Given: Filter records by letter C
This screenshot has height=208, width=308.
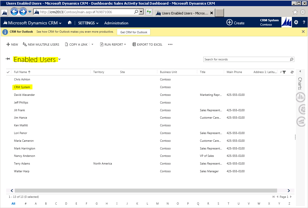Looking at the screenshot, I should point(56,203).
